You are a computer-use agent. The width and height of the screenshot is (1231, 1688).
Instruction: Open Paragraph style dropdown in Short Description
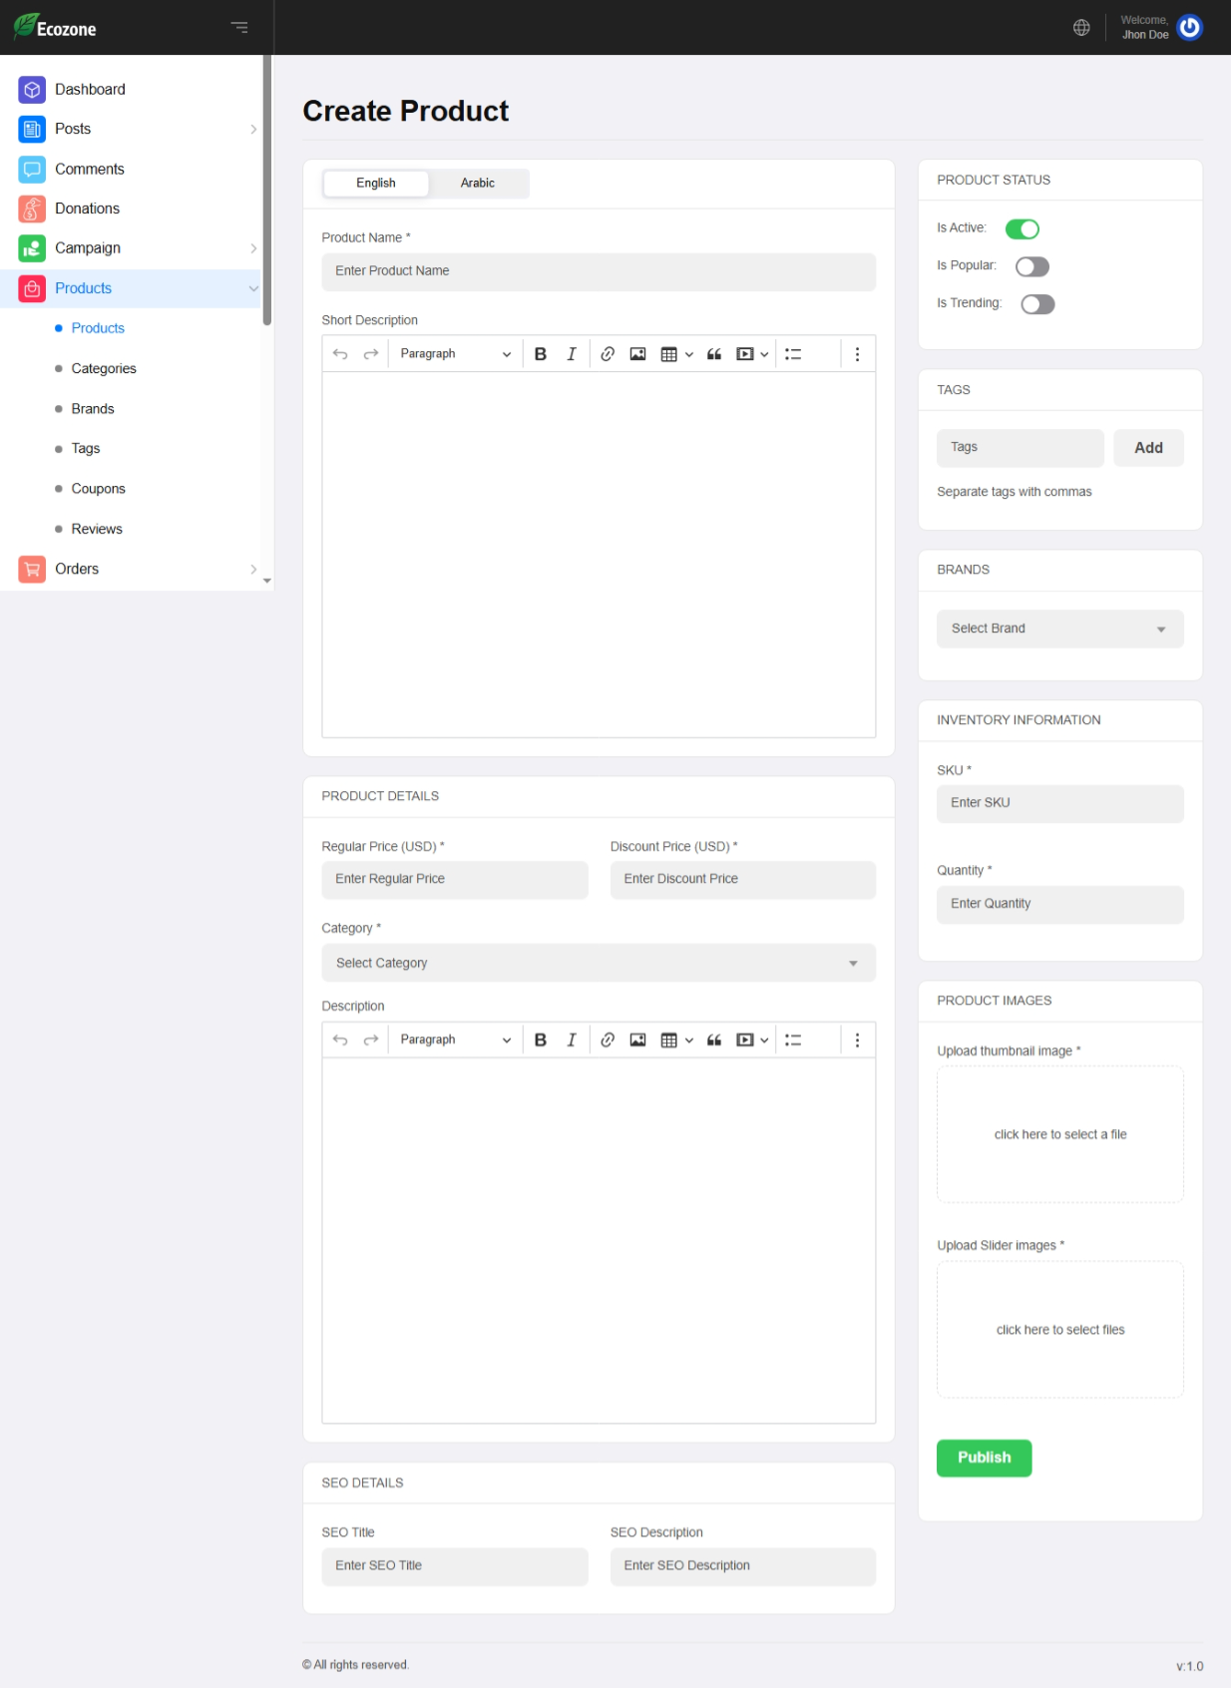pyautogui.click(x=454, y=354)
